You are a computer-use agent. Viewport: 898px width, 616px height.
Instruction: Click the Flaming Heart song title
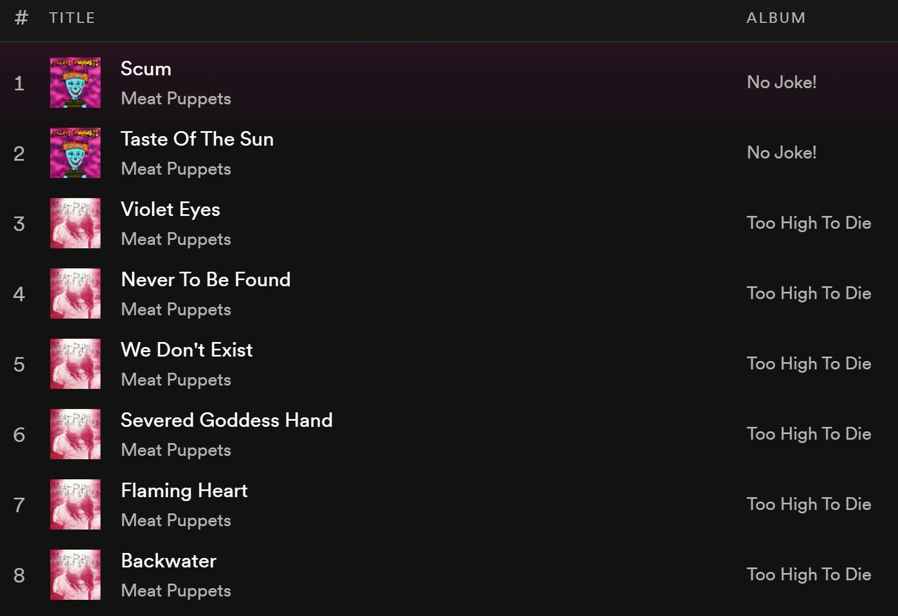tap(184, 491)
